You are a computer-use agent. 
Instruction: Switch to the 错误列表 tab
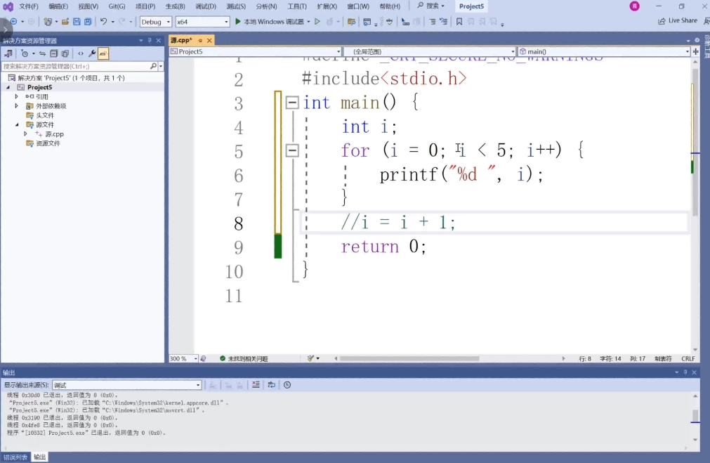point(15,457)
